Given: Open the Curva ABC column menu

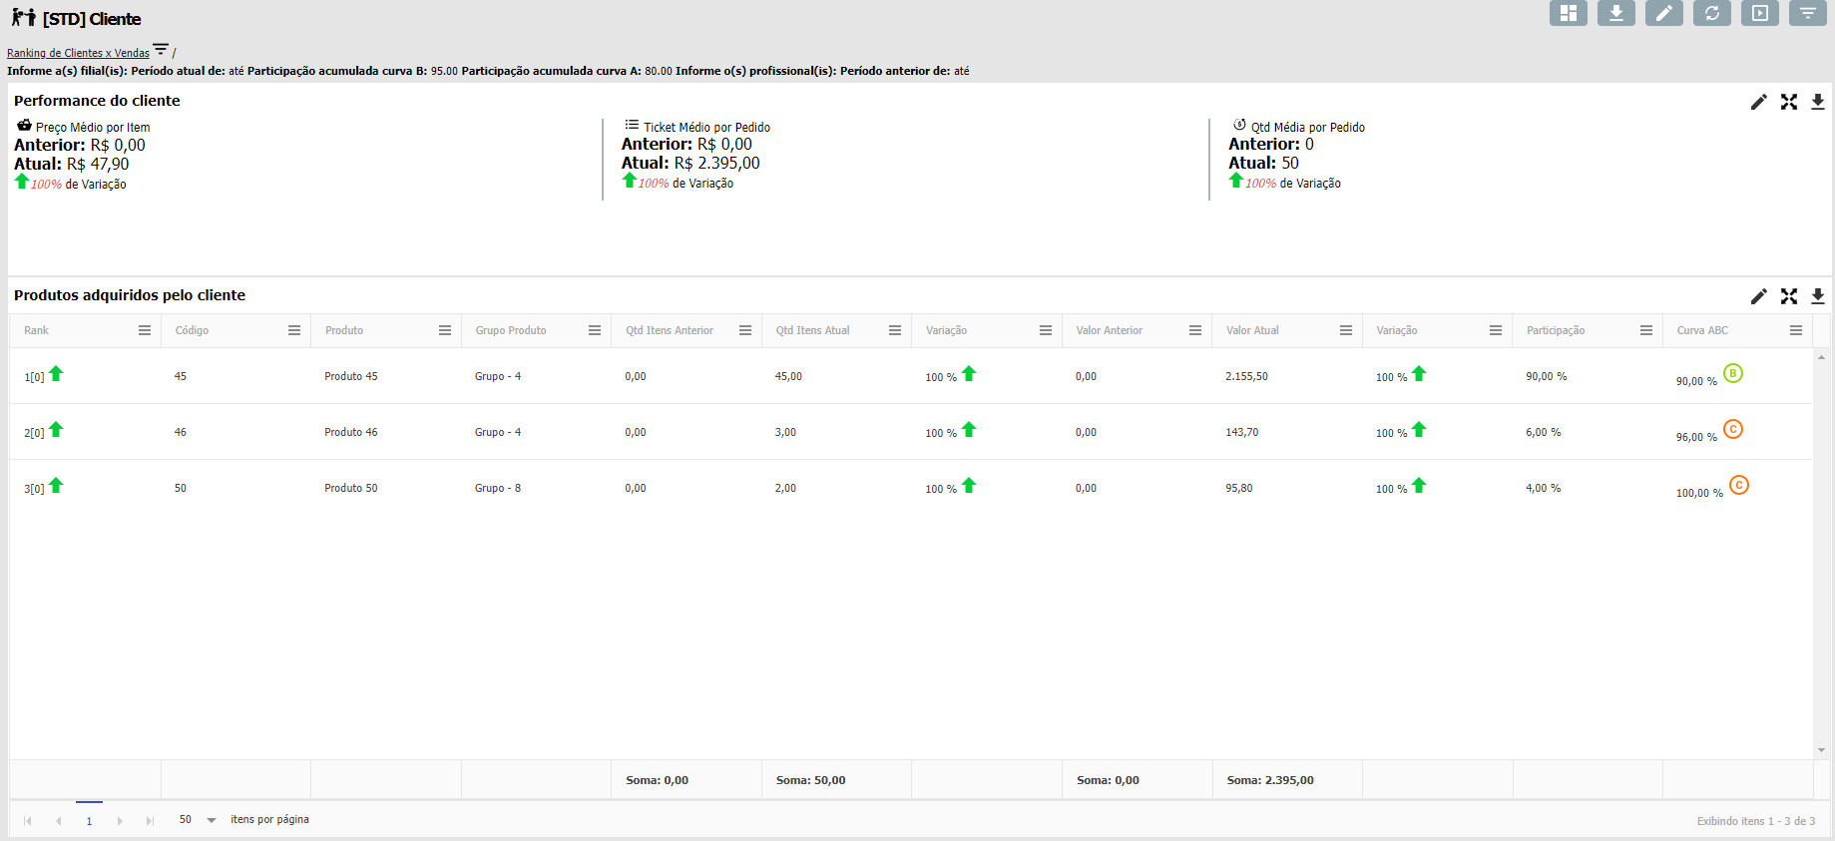Looking at the screenshot, I should pos(1795,330).
